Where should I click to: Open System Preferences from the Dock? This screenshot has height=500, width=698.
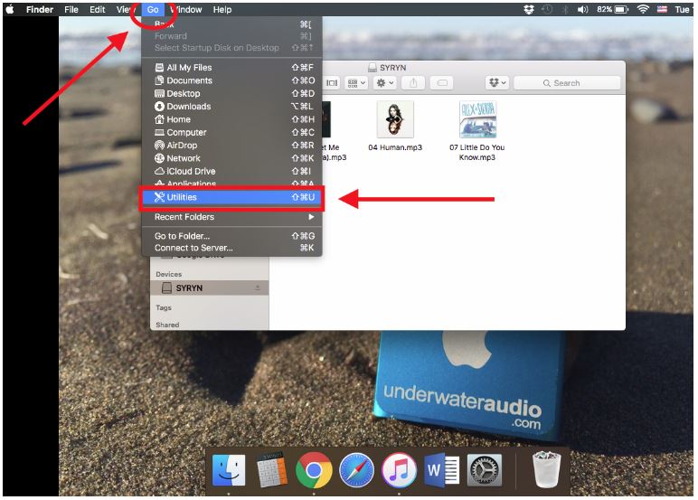(x=485, y=470)
